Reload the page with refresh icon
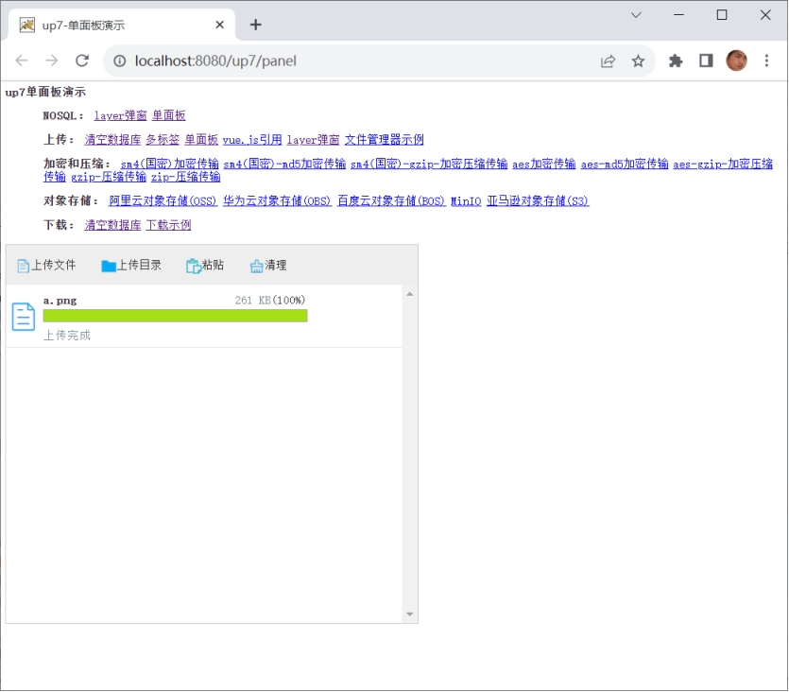789x692 pixels. click(82, 61)
